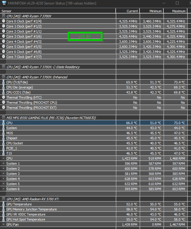Click the clock icon for Core 1 Clock
Viewport: 191px width, 229px height.
pyautogui.click(x=4, y=26)
